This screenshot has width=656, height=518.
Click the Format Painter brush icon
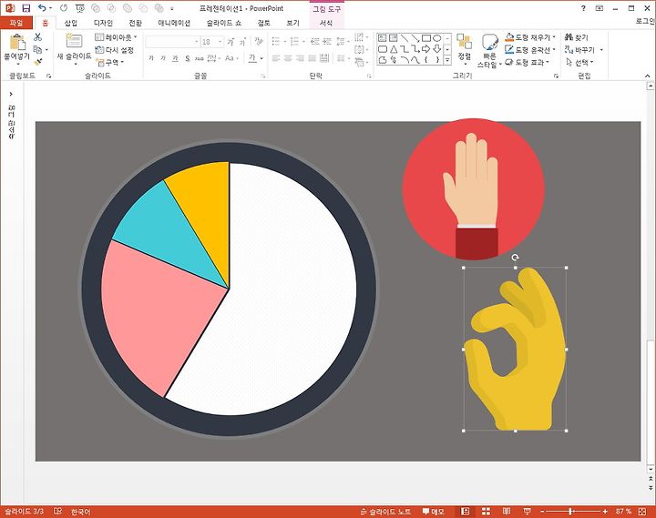37,62
